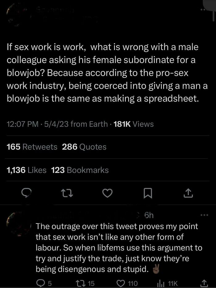Share the main tweet via the share icon

(189, 193)
